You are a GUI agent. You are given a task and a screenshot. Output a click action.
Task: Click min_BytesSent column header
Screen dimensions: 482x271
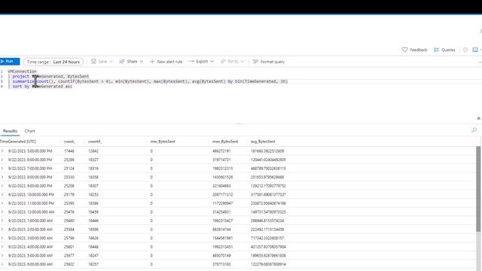tap(163, 142)
